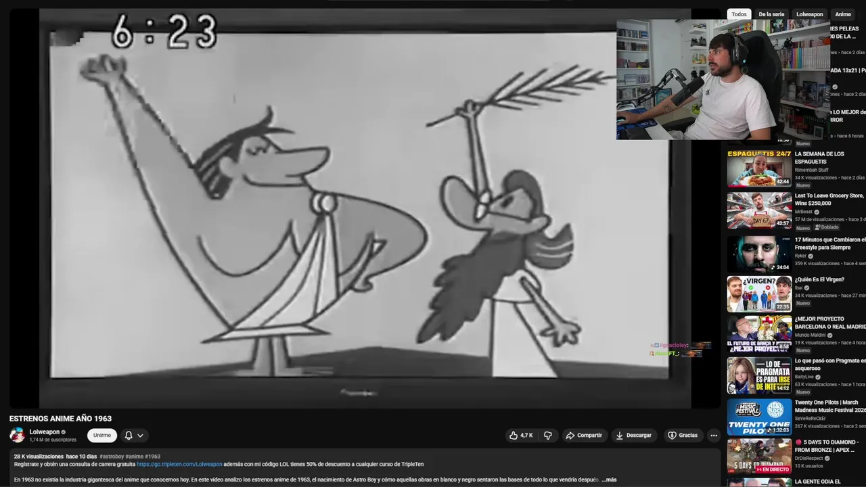Click the Doblado badge on MrBeast video
Screen dimensions: 866x487
pos(827,227)
